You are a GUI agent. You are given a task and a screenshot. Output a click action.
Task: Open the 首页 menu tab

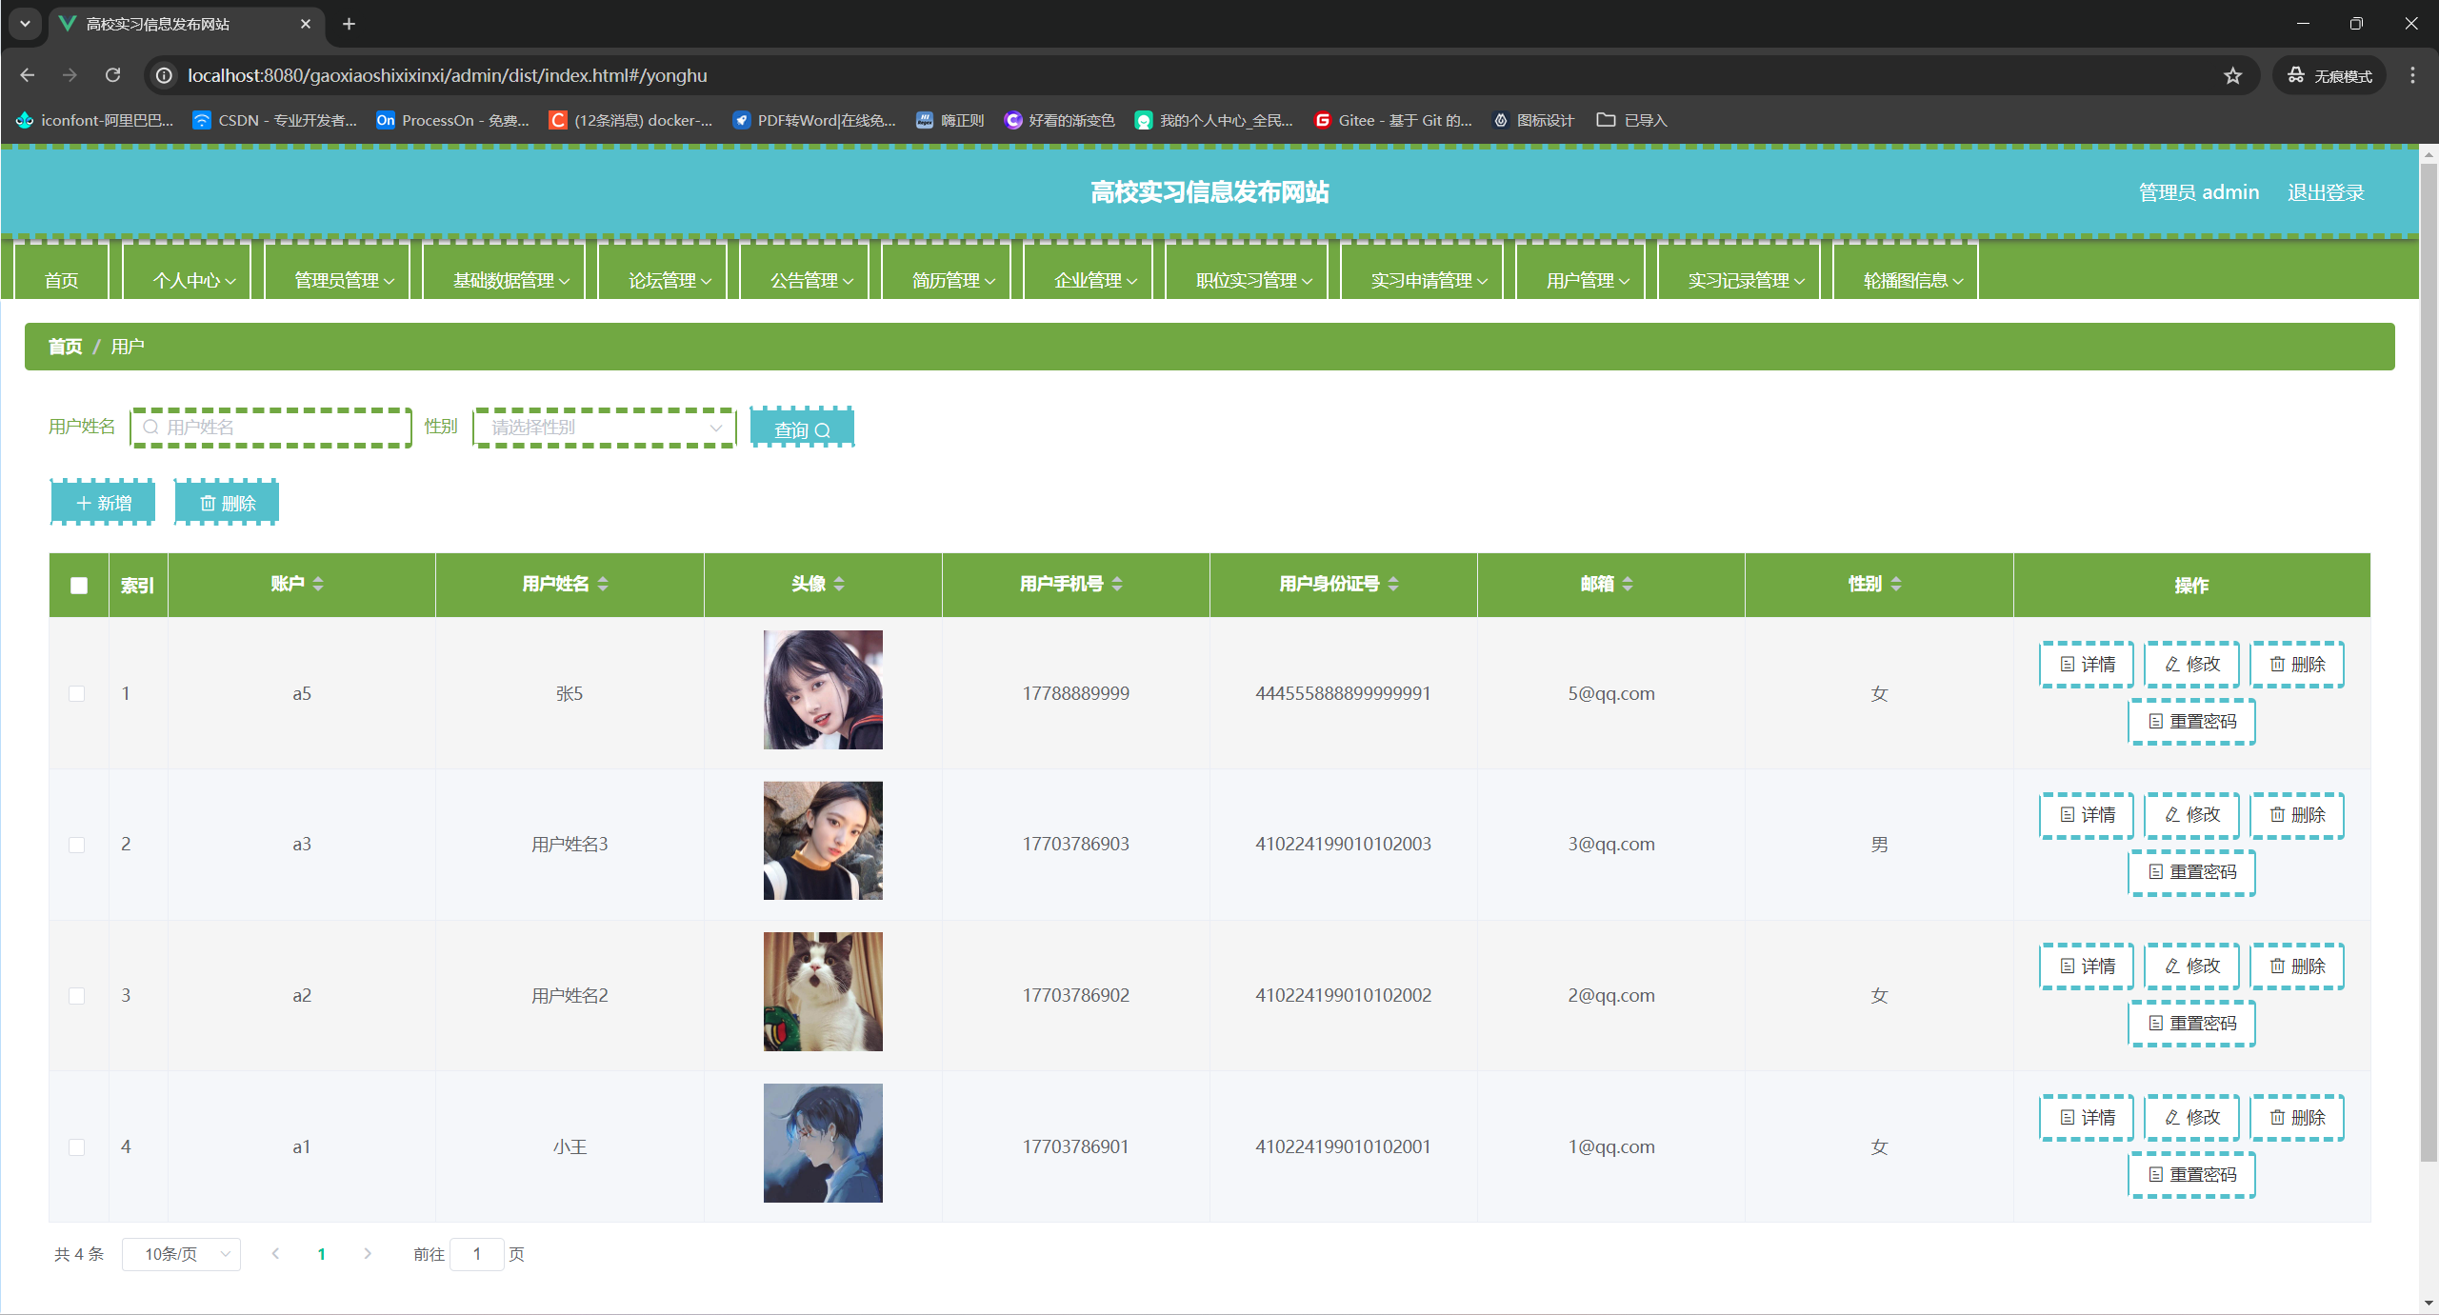pyautogui.click(x=62, y=280)
